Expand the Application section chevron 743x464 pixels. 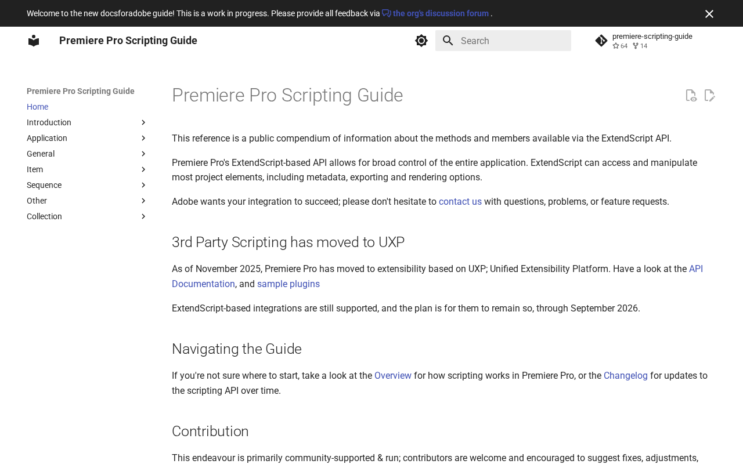[143, 138]
